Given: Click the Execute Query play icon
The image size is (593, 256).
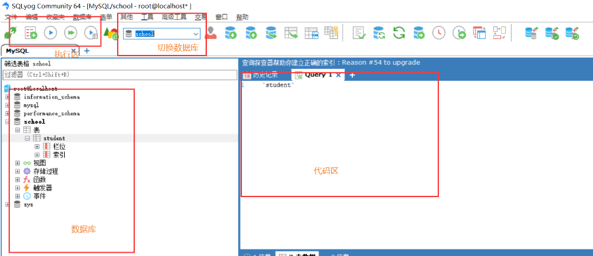Looking at the screenshot, I should pos(50,33).
